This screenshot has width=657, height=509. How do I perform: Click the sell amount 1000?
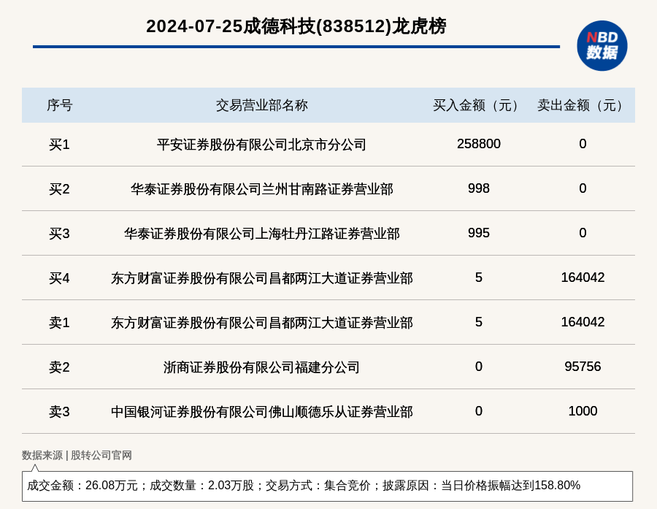pyautogui.click(x=583, y=411)
